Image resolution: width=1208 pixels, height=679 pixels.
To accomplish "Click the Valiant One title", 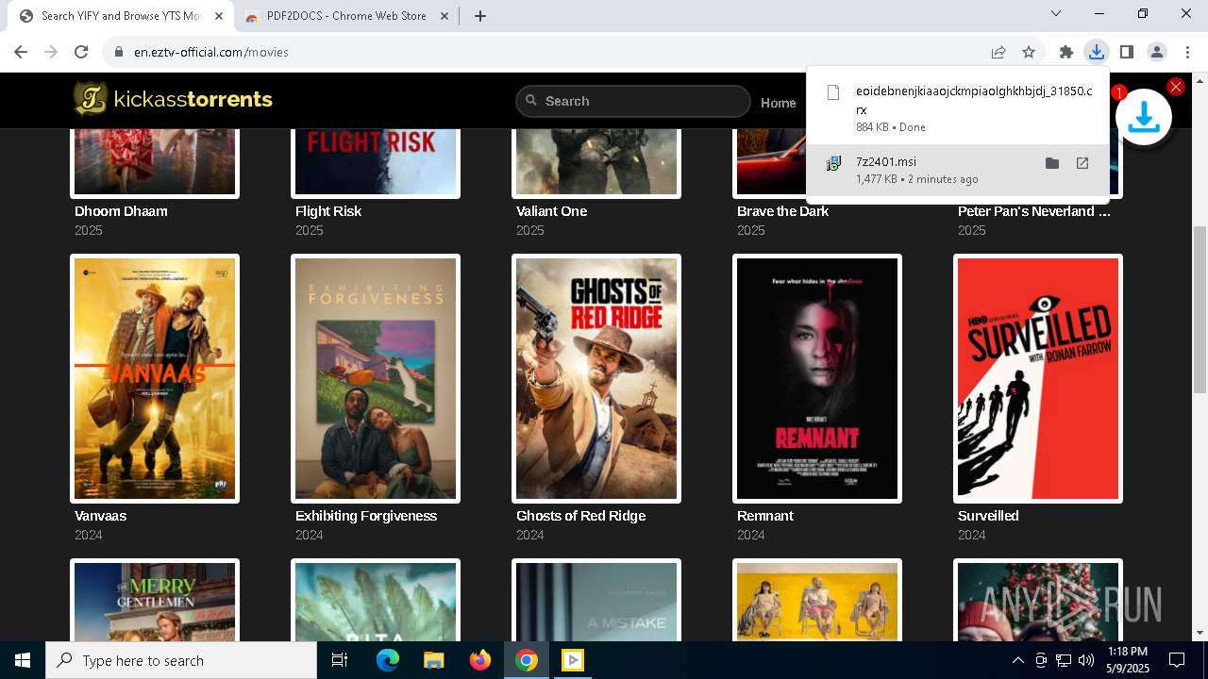I will [551, 211].
